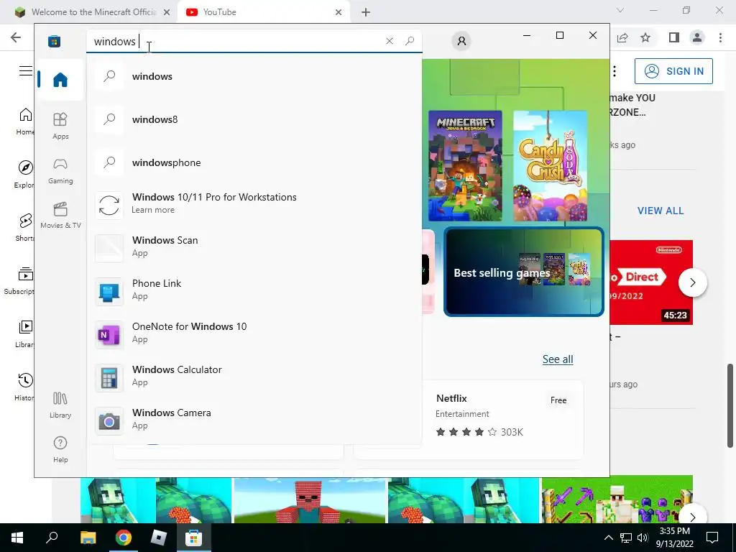Bookmark this page with the star icon
This screenshot has width=736, height=552.
[x=645, y=37]
